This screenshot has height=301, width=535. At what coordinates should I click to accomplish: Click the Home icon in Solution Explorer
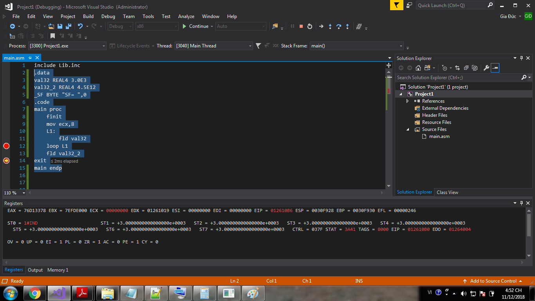click(418, 68)
